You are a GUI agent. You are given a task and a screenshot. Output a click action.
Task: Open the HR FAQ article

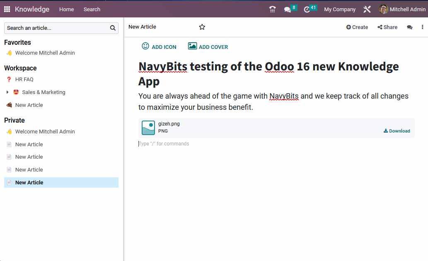(24, 80)
